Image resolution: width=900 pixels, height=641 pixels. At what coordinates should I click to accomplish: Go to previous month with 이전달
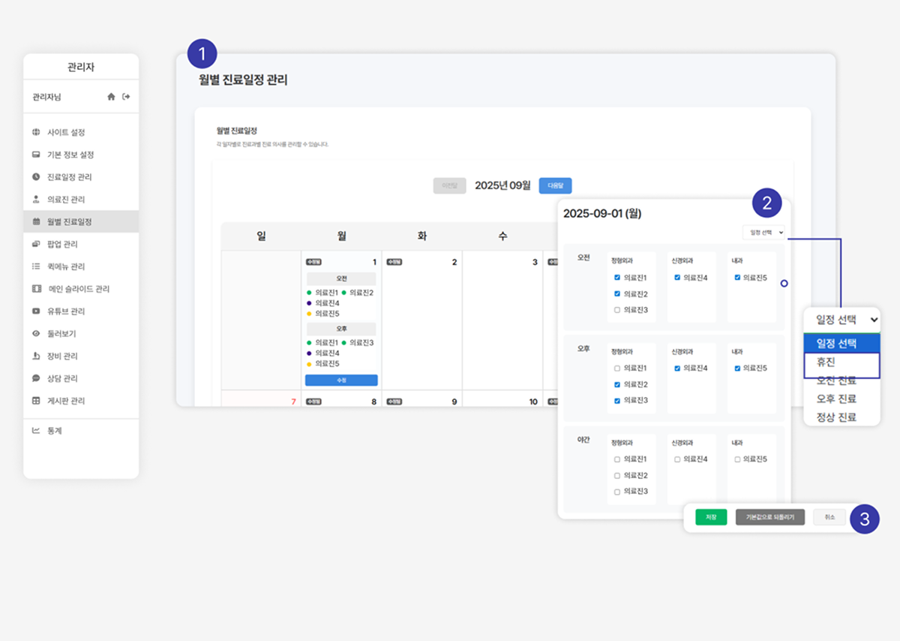pyautogui.click(x=449, y=185)
